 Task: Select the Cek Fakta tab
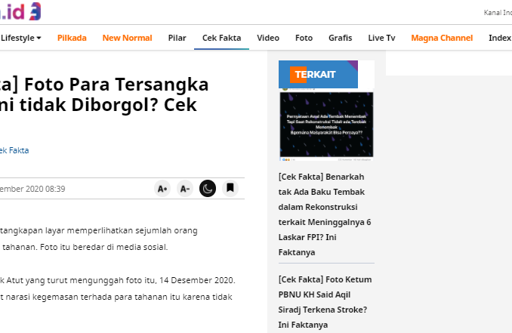point(222,38)
